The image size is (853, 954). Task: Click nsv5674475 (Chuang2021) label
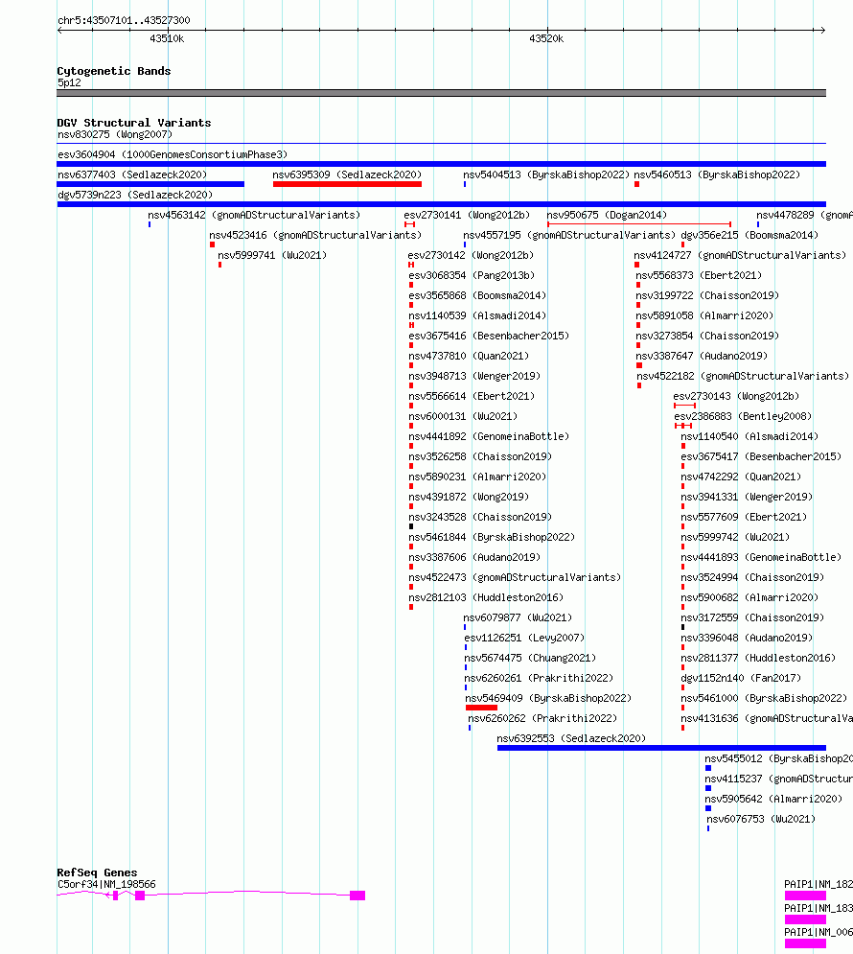(x=530, y=657)
